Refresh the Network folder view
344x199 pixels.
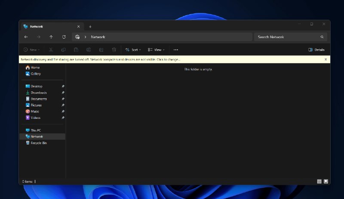coord(64,37)
